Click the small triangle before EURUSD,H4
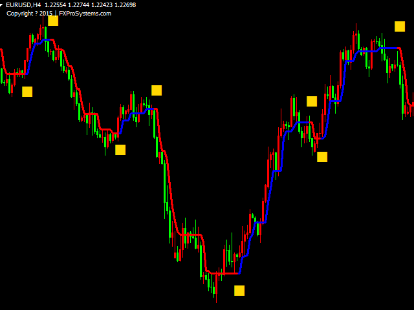Screen dimensions: 414x310 pos(2,5)
